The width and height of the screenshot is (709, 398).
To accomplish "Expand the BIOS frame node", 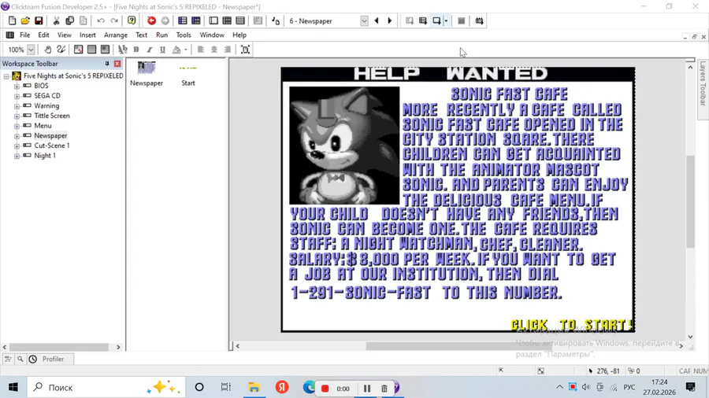I will [x=17, y=86].
